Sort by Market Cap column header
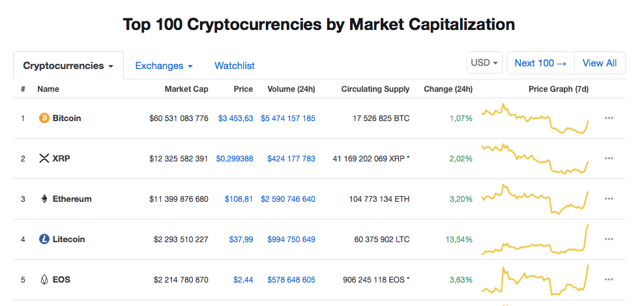 186,89
